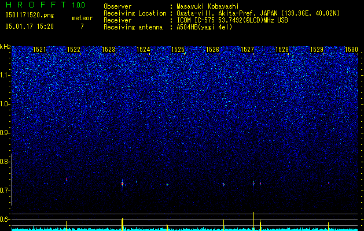This screenshot has width=364, height=231.
Task: Click the 0.9 frequency axis label
Action: pos(5,133)
